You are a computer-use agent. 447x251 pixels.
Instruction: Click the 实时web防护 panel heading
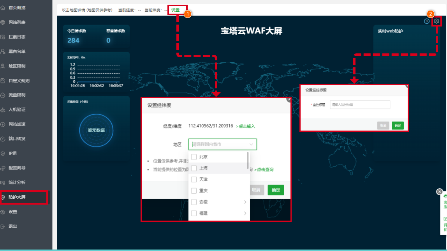pos(390,31)
